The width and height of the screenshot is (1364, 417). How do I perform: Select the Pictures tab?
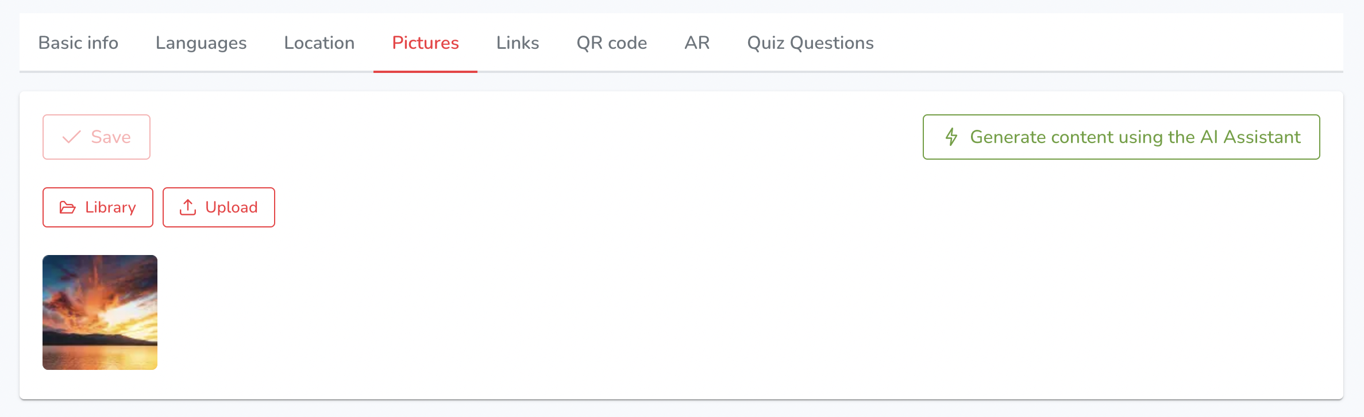click(x=425, y=43)
